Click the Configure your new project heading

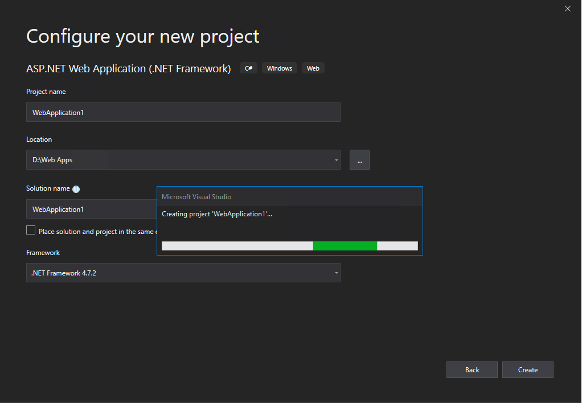[143, 37]
